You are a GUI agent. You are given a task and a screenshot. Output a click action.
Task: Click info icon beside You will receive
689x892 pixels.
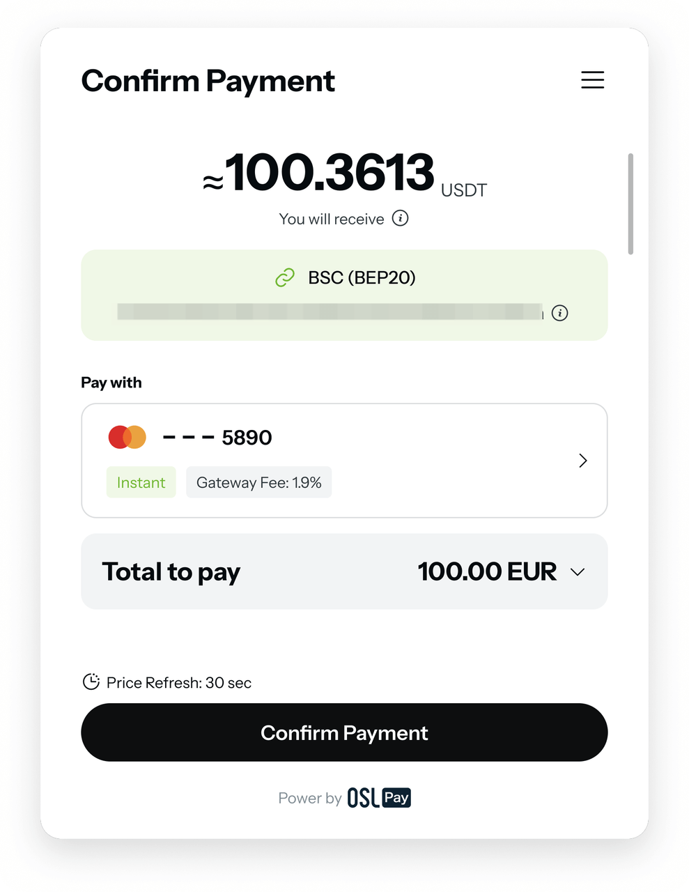tap(400, 218)
